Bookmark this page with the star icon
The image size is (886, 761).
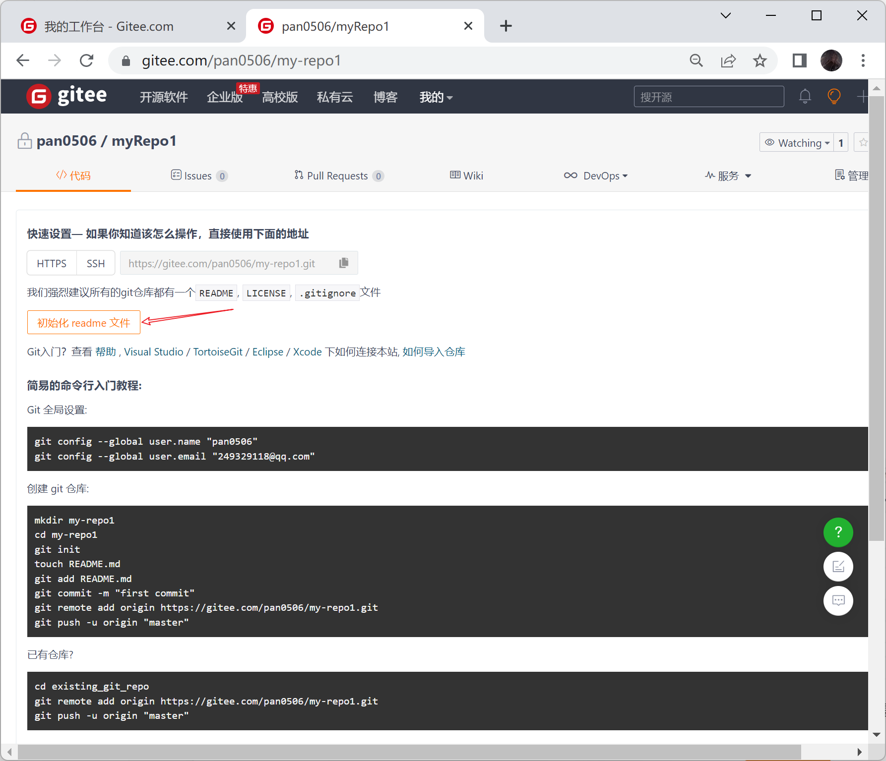point(759,60)
